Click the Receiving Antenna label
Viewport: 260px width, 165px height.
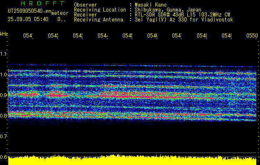(x=98, y=20)
